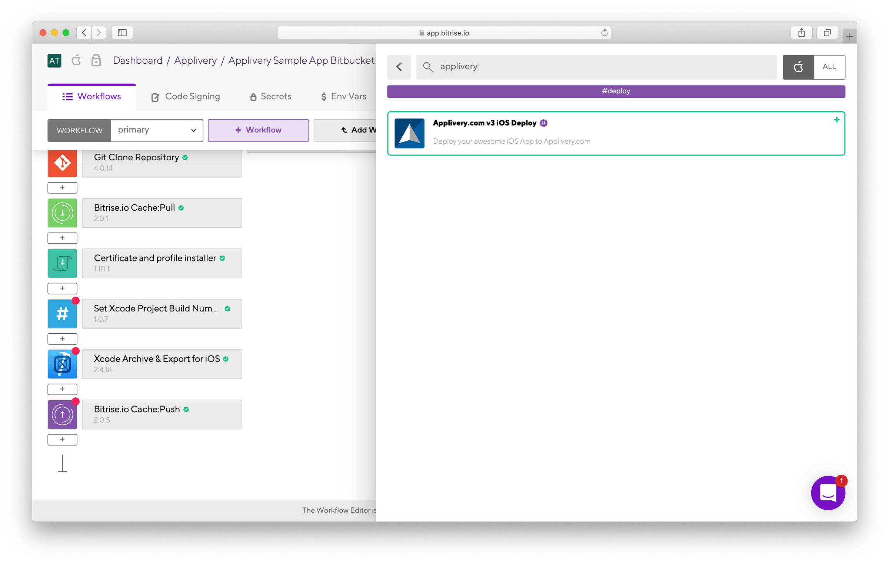
Task: Click 'Deploy your awesome iOS App' description
Action: pyautogui.click(x=512, y=141)
